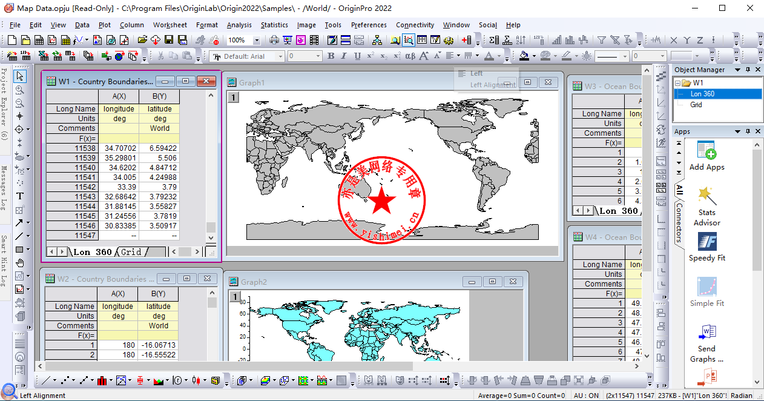Click the Save Project floppy icon
The image size is (764, 401).
tap(168, 40)
